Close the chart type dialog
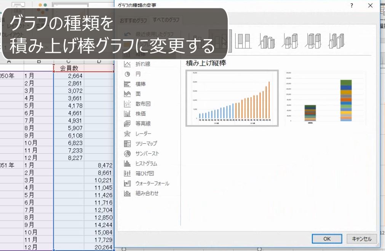The height and width of the screenshot is (251, 385). pos(370,5)
